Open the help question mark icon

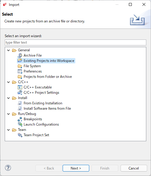tap(8, 168)
